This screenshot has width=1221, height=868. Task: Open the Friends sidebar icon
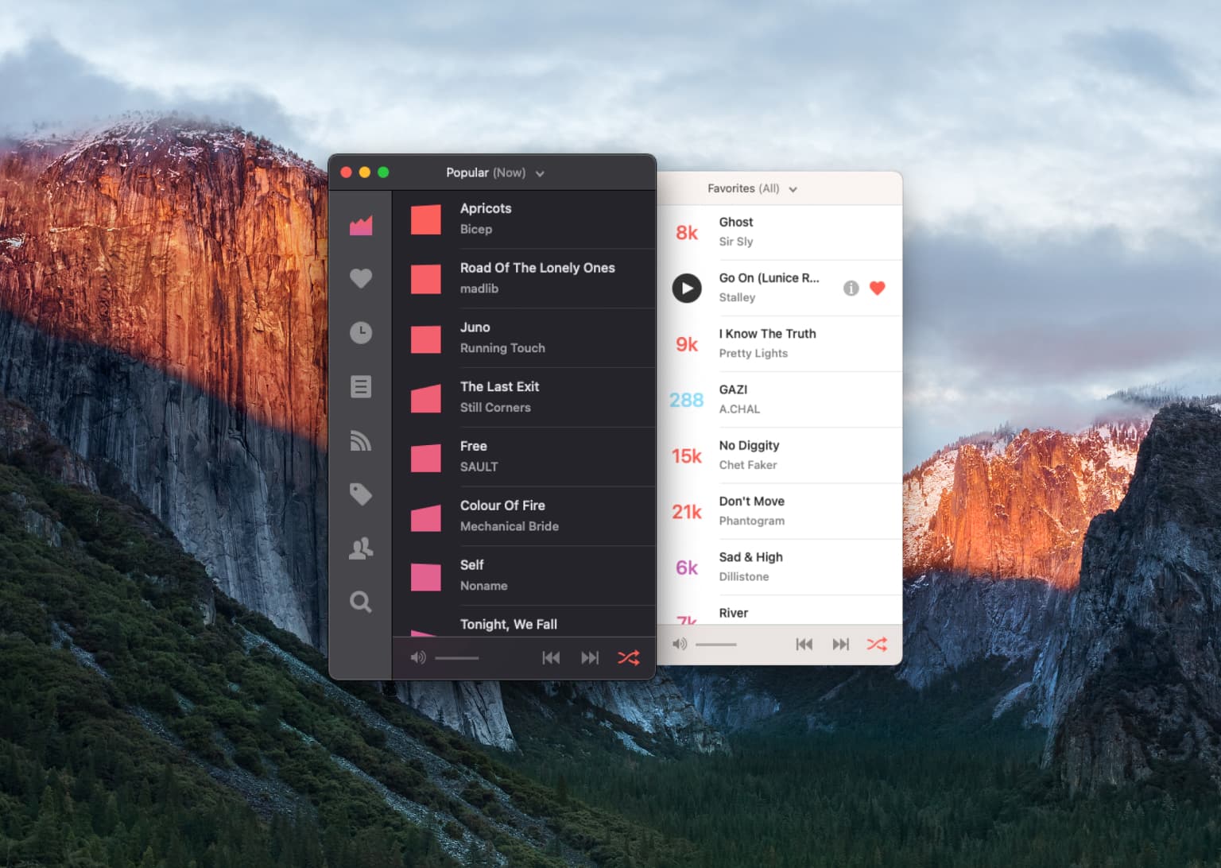361,548
